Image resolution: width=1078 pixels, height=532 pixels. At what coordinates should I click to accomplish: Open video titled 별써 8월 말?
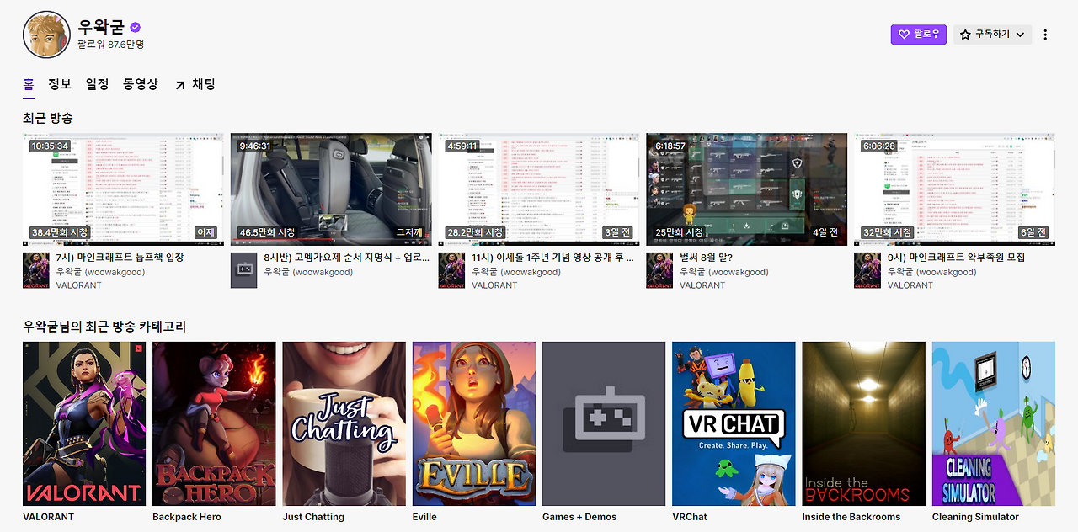[706, 258]
